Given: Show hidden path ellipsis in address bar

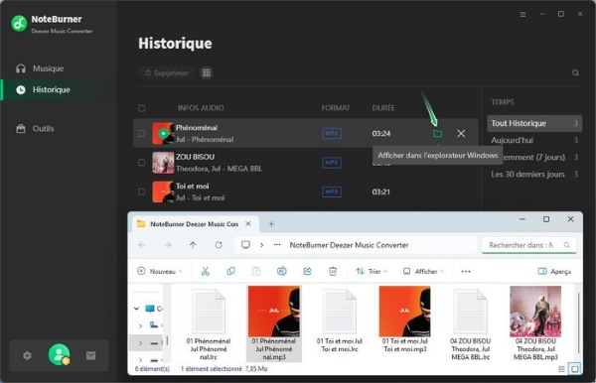Looking at the screenshot, I should (x=277, y=245).
